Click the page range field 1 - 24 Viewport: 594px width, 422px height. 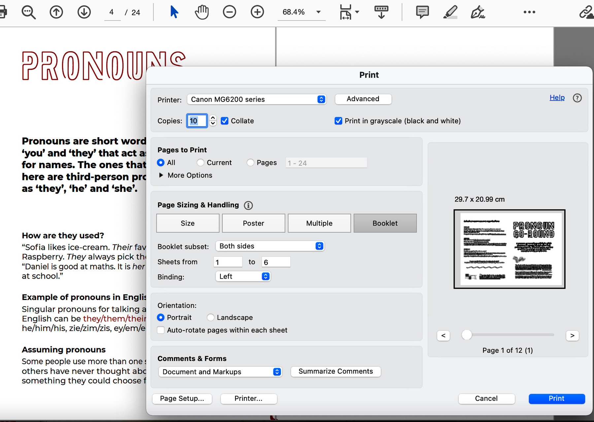tap(326, 163)
